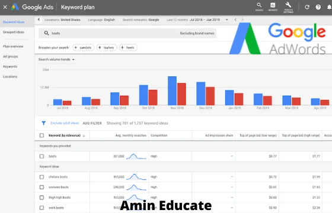
Task: Open Ad groups in sidebar
Action: coord(11,56)
